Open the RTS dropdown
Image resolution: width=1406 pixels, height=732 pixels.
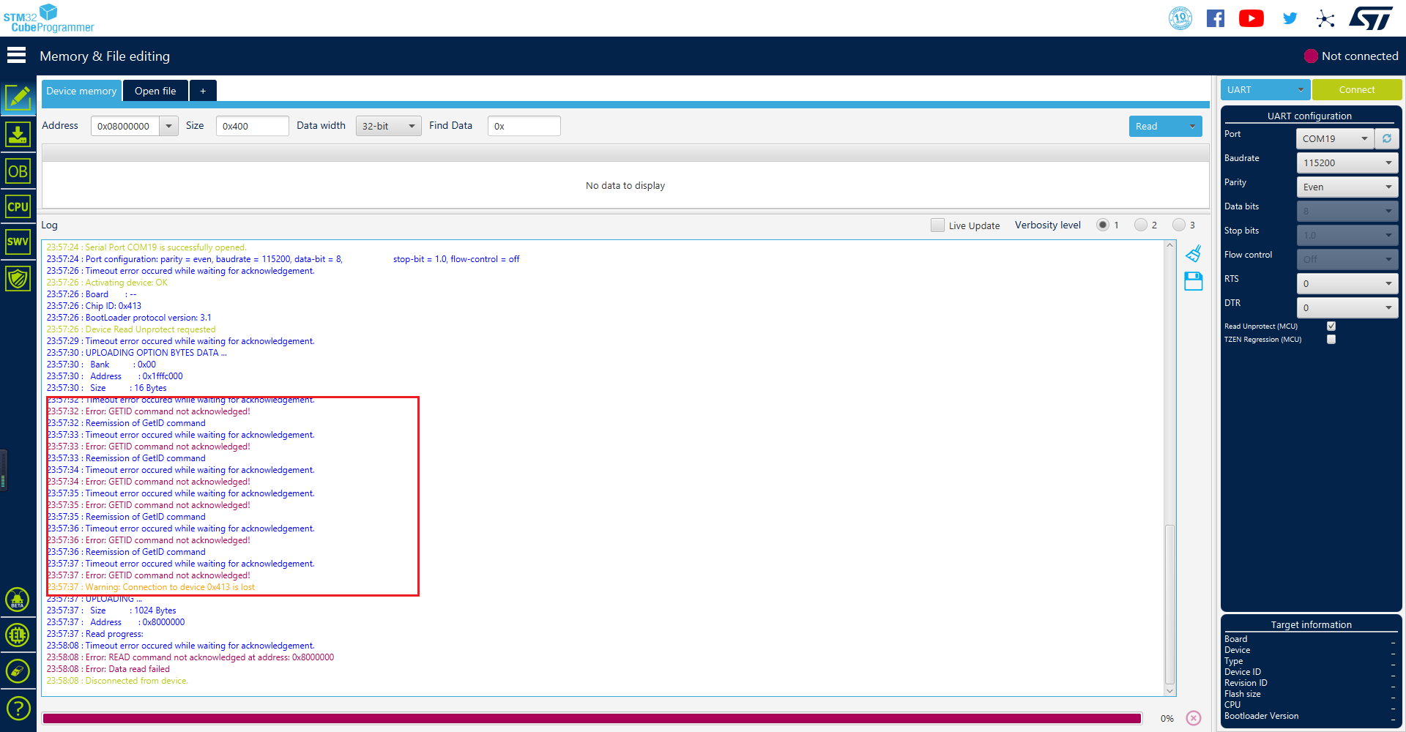(1347, 283)
